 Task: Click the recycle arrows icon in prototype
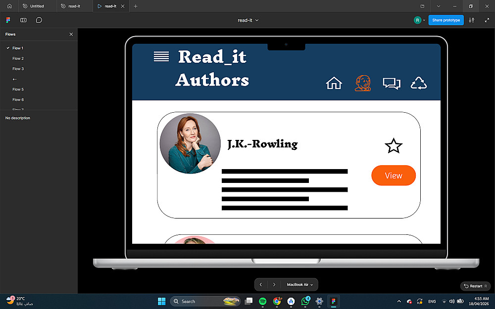point(419,83)
